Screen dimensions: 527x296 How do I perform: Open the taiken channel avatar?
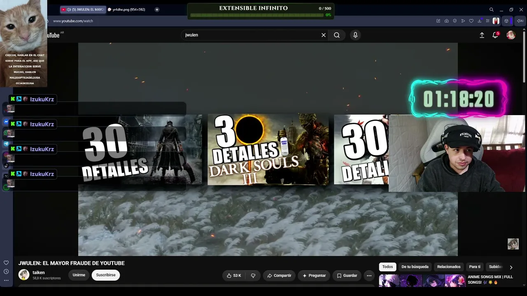24,275
